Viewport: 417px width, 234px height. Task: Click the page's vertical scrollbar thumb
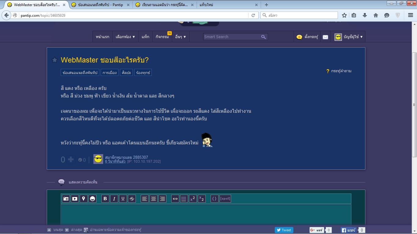coord(414,105)
